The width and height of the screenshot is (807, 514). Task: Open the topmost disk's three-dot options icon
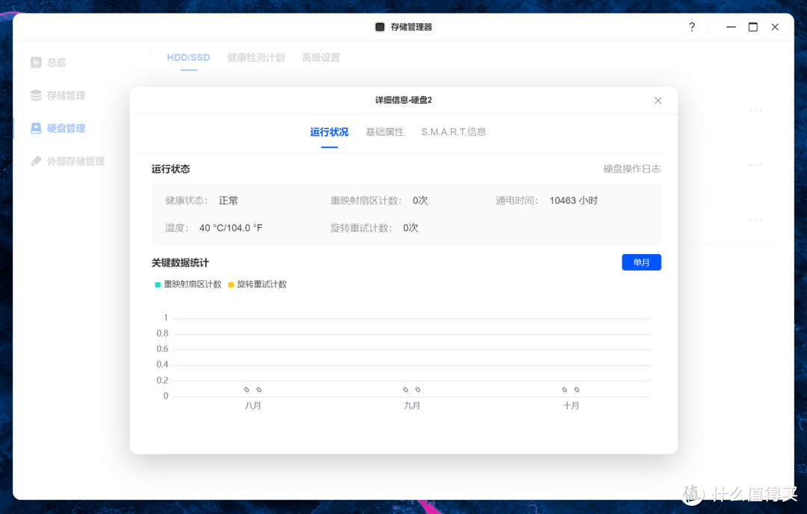[x=755, y=110]
